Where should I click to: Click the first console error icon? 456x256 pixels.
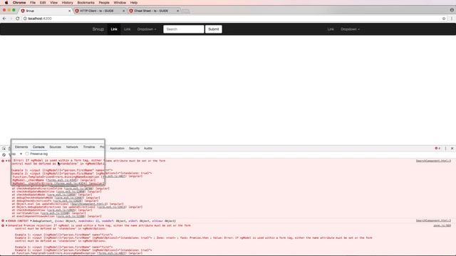pos(3,161)
